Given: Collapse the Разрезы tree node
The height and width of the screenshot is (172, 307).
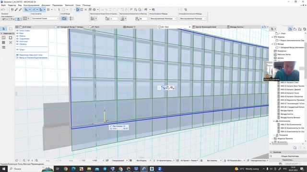Looking at the screenshot, I should click(272, 37).
